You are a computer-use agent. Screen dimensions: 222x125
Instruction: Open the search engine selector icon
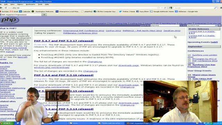[171, 8]
